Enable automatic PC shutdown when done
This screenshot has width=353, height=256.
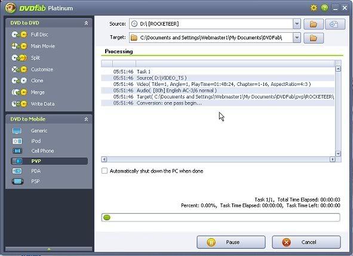(x=105, y=171)
